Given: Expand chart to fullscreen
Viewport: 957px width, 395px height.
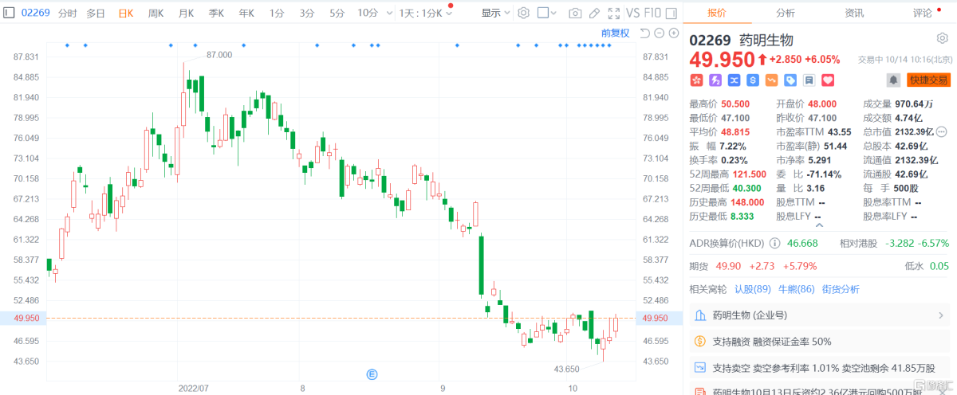Looking at the screenshot, I should (x=612, y=13).
